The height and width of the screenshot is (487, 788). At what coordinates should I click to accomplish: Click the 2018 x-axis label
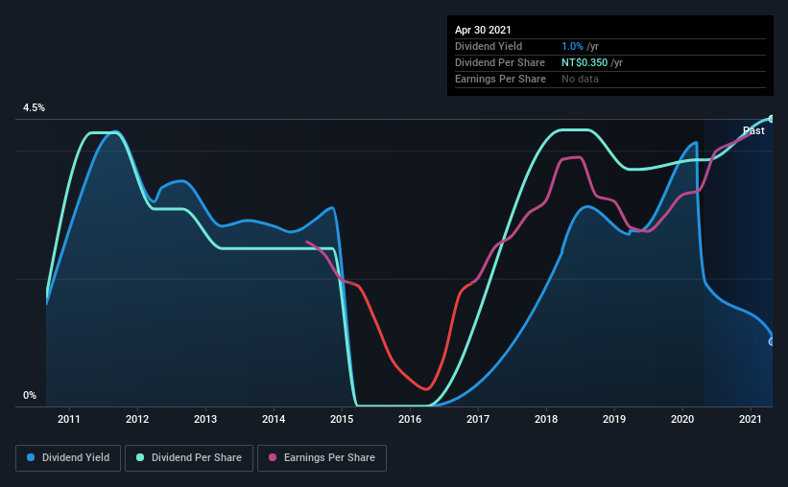coord(546,419)
